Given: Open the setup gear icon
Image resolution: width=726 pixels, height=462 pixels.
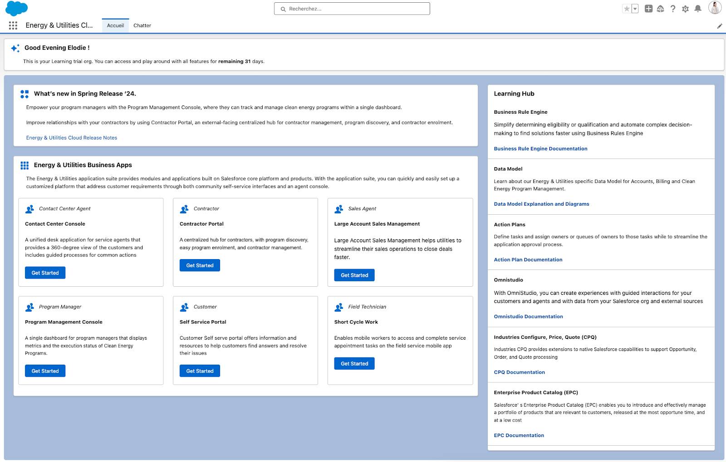Looking at the screenshot, I should click(685, 9).
